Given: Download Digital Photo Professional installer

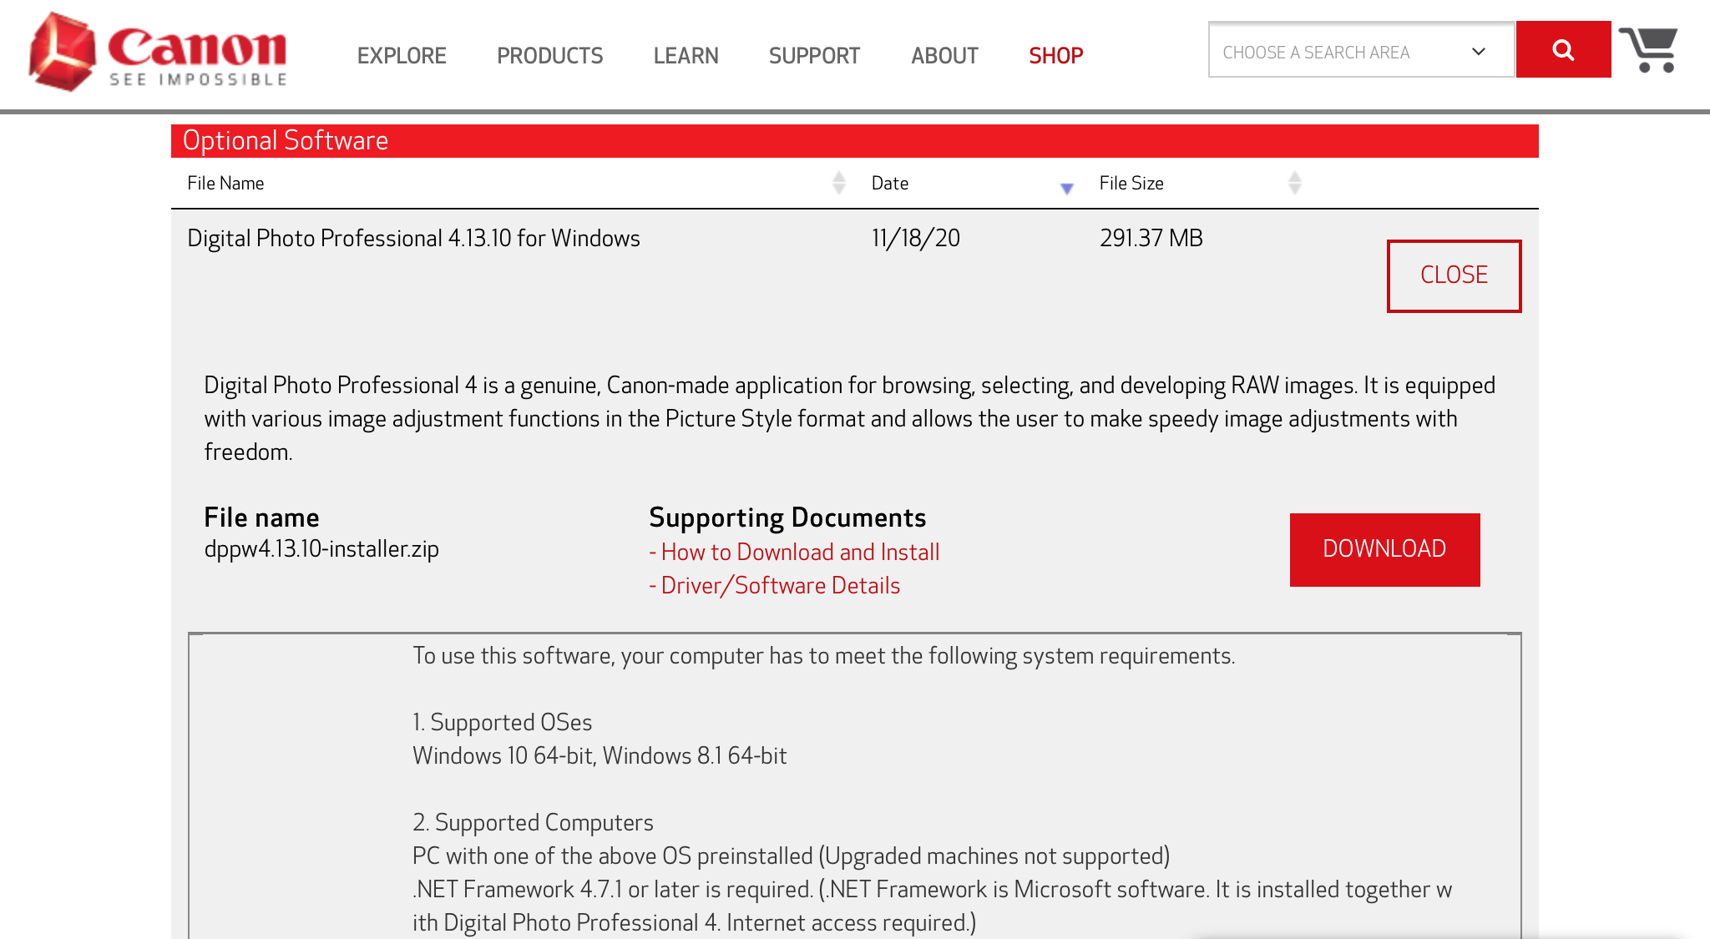Looking at the screenshot, I should (1384, 549).
